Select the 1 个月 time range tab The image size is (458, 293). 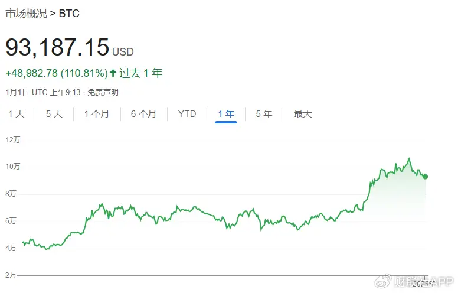click(97, 114)
